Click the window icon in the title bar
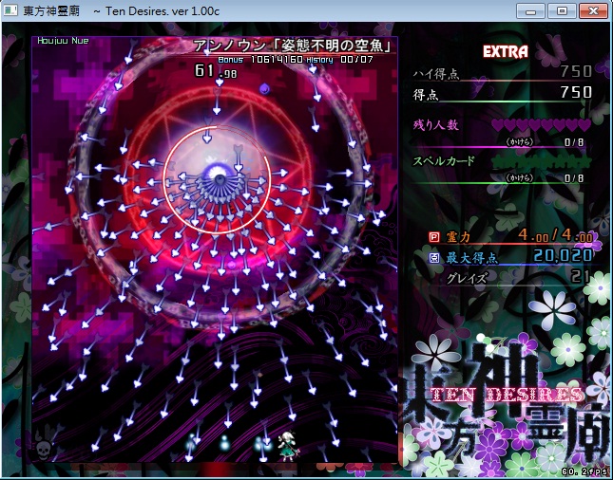Viewport: 613px width, 480px height. 10,10
